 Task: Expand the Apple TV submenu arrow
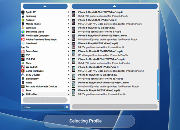click(68, 12)
